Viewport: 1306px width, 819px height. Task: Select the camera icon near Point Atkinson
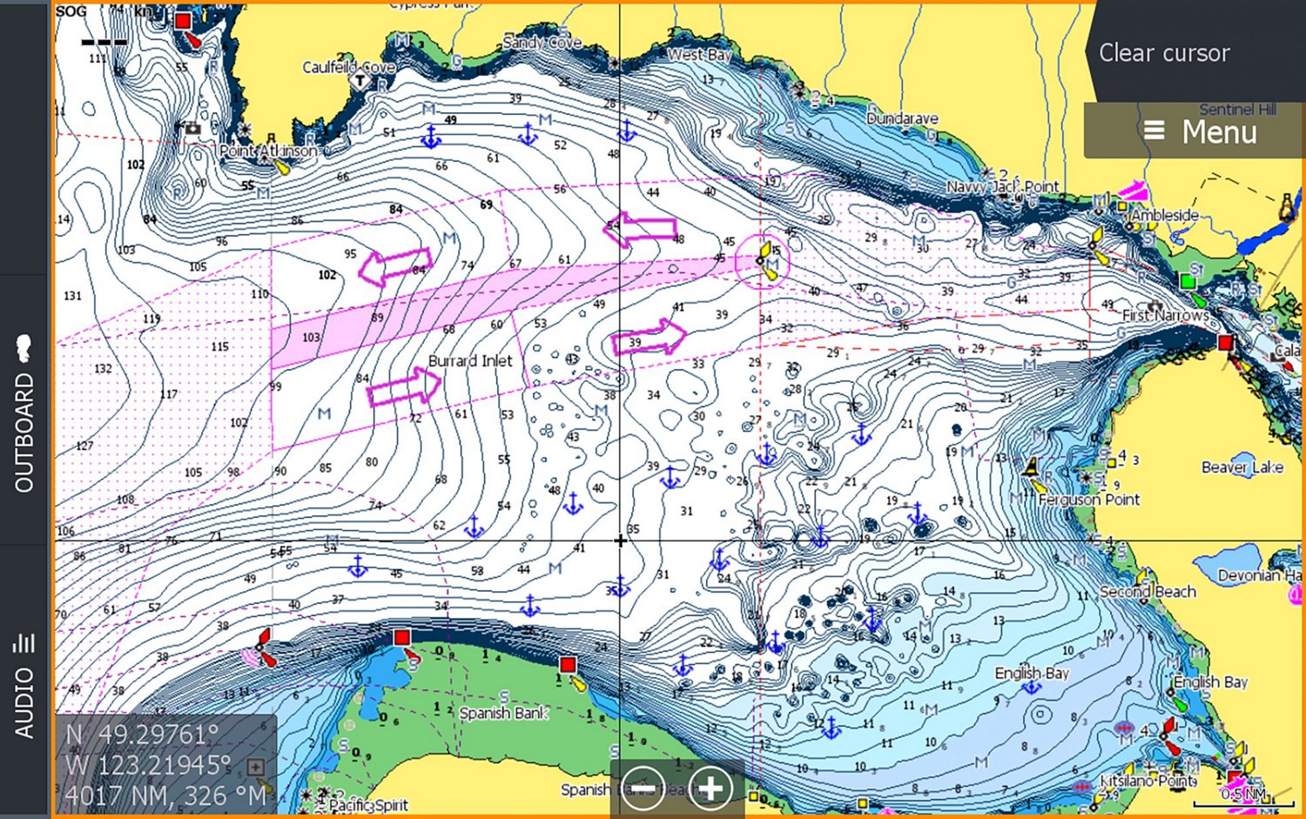[x=192, y=129]
